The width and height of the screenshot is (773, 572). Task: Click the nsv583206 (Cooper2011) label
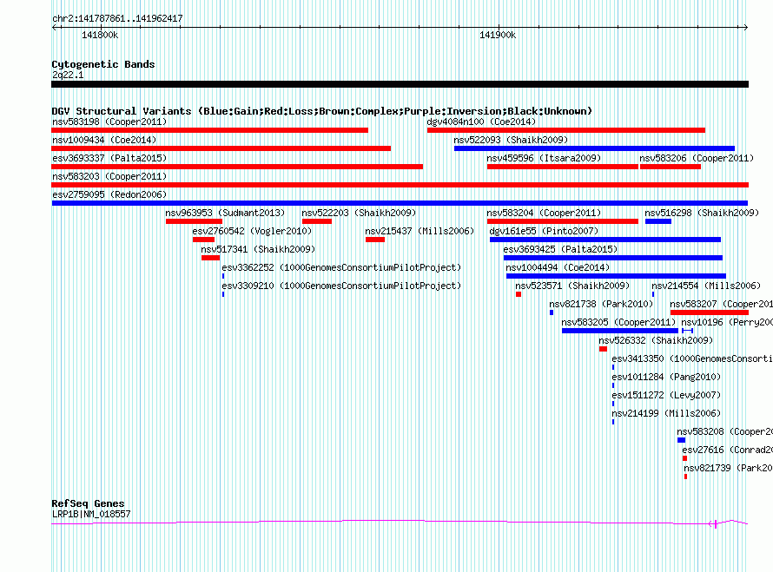(697, 158)
